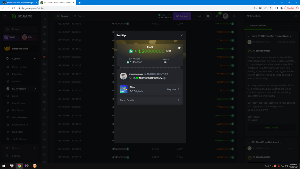Screen dimensions: 300x169
Task: Open the notification bell icon
Action: [208, 16]
